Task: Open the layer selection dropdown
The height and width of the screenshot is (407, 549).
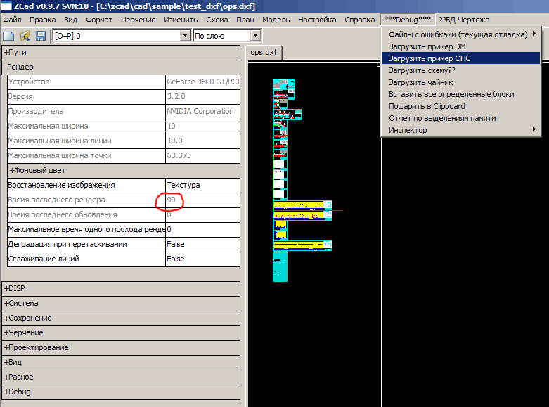Action: pos(186,35)
